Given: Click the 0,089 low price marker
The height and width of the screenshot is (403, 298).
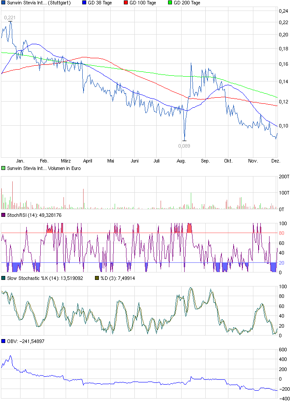Looking at the screenshot, I should point(184,146).
